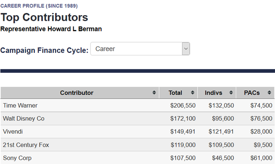
Task: Click the Walt Disney Co row
Action: point(137,118)
